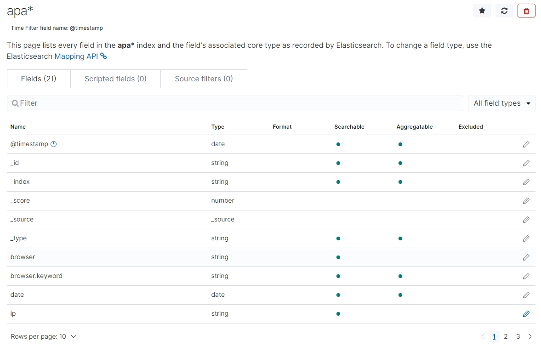The height and width of the screenshot is (346, 541).
Task: Edit the ip field pencil icon
Action: click(x=526, y=314)
